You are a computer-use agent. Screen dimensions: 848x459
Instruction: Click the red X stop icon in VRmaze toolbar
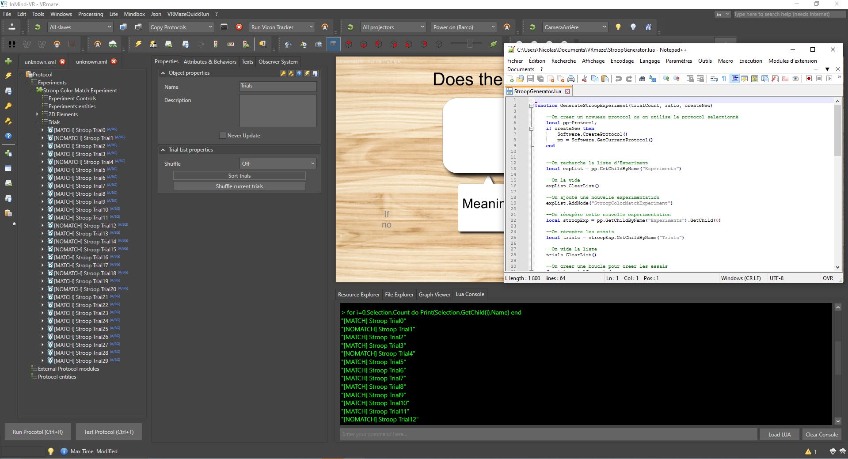coord(239,27)
